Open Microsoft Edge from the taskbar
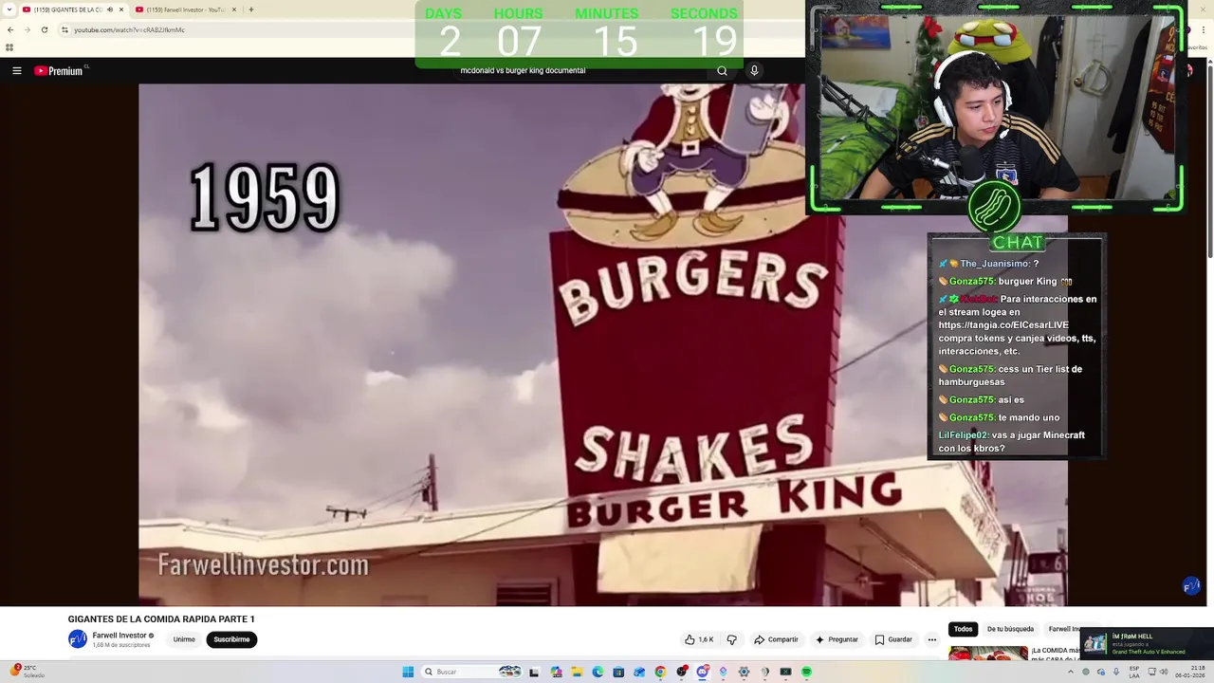The image size is (1214, 683). pyautogui.click(x=598, y=672)
